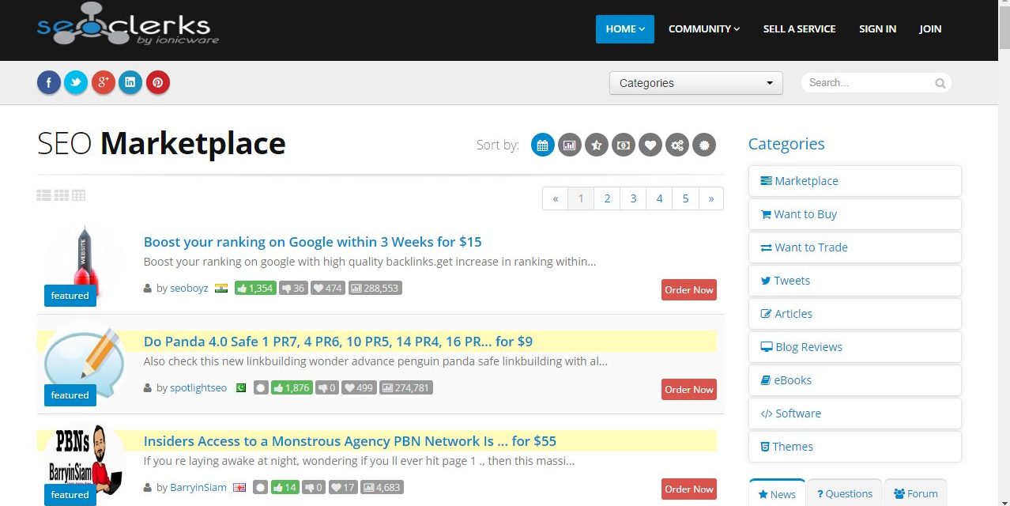Sort listings by the gears icon
Screen dimensions: 1010x506
677,145
